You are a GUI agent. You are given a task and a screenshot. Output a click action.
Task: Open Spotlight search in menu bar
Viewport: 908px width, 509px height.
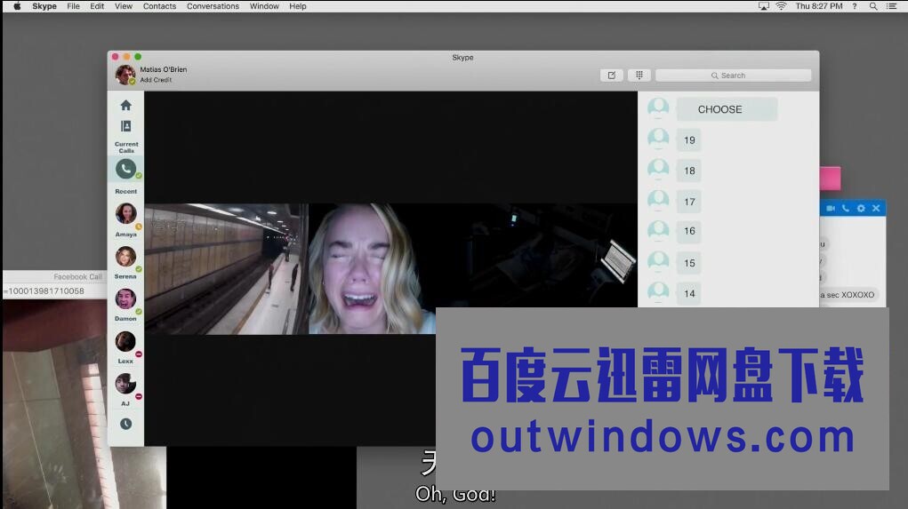[873, 6]
